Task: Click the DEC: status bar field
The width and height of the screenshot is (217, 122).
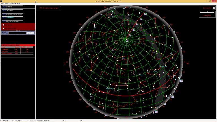Action: 81,121
